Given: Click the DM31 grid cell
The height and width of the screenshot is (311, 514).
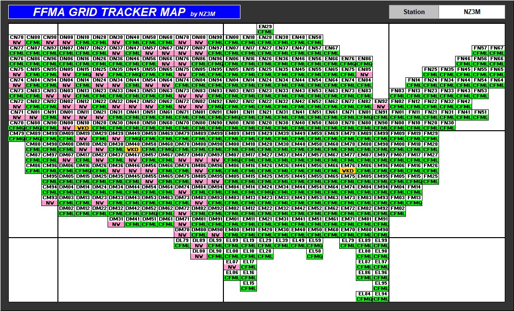Looking at the screenshot, I should pyautogui.click(x=116, y=219).
